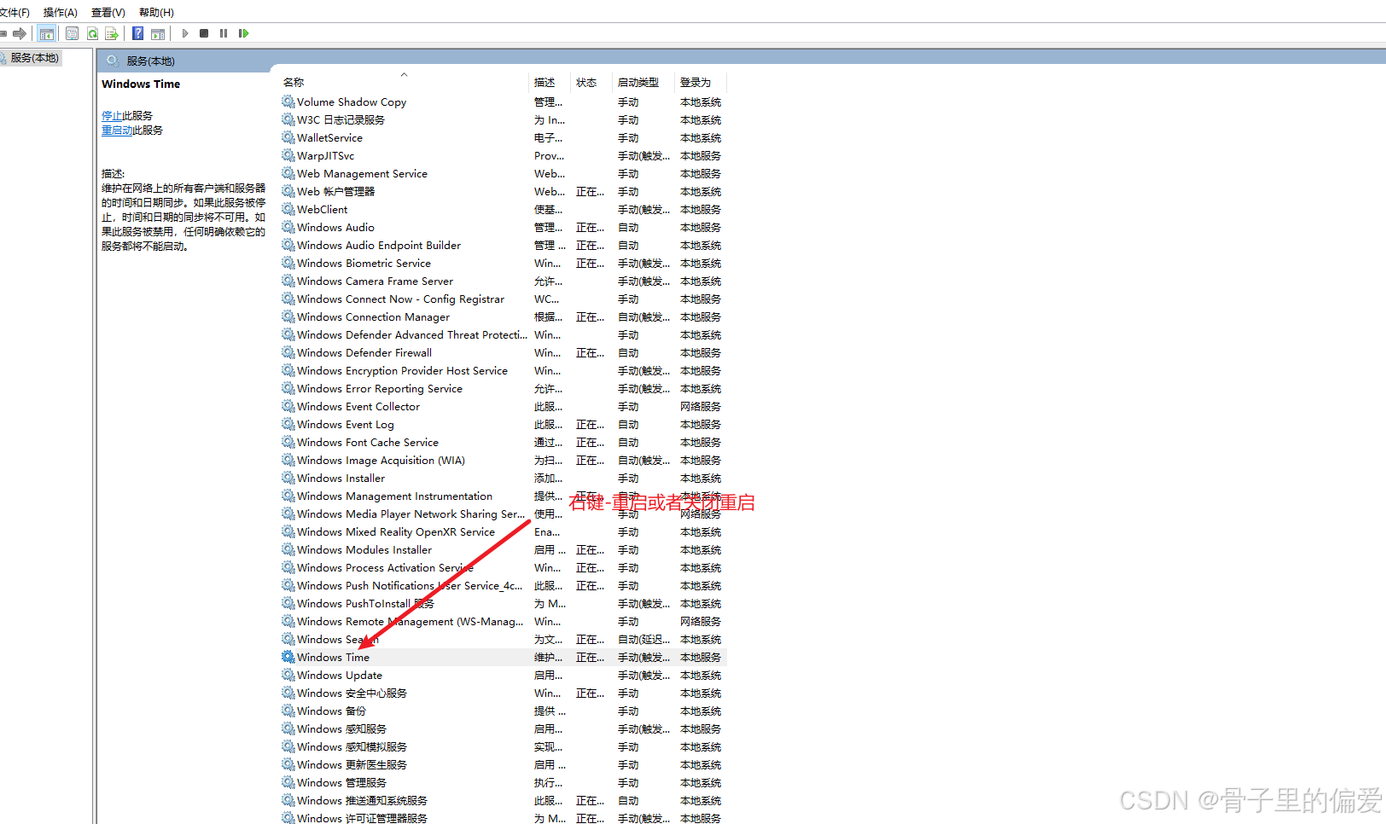This screenshot has height=824, width=1386.
Task: Select Windows Connect Now - Config Registrar
Action: coord(504,299)
